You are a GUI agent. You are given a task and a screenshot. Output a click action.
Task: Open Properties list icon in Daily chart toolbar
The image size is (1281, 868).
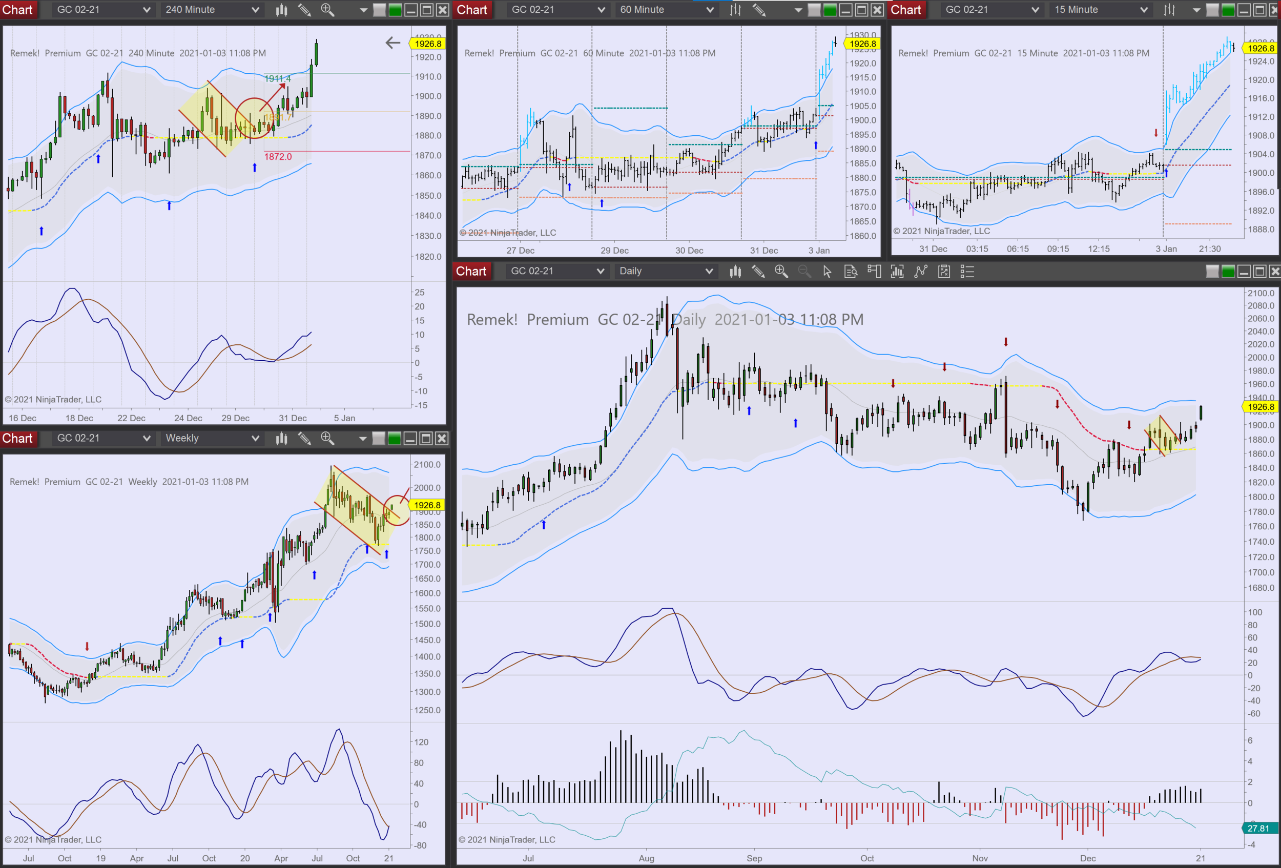(967, 271)
